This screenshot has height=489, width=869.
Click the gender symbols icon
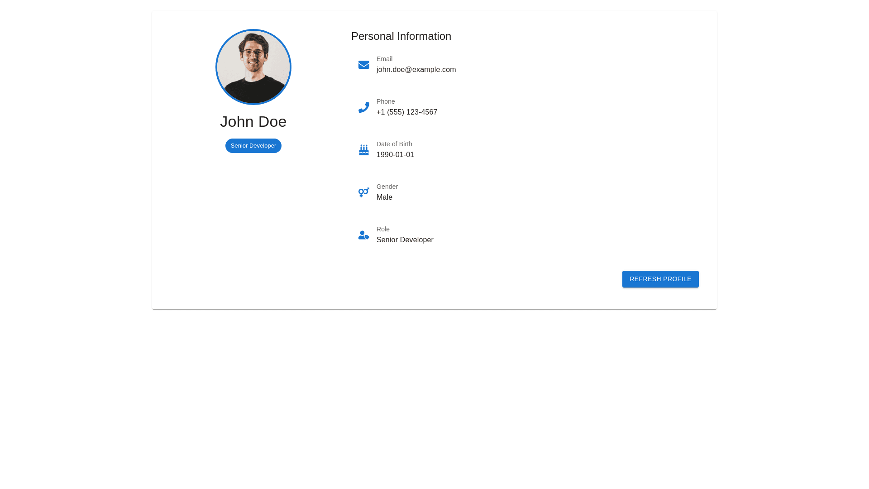364,192
